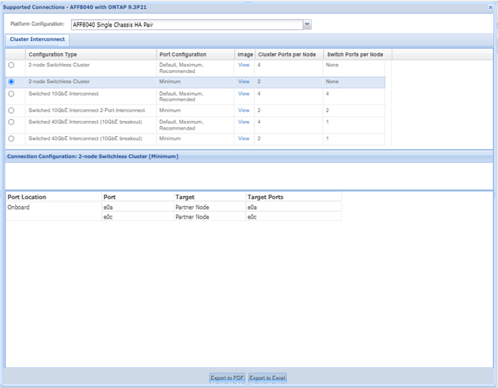Select Switched 40GbE Interconnect Minimum radio button
The image size is (498, 388).
[x=11, y=139]
